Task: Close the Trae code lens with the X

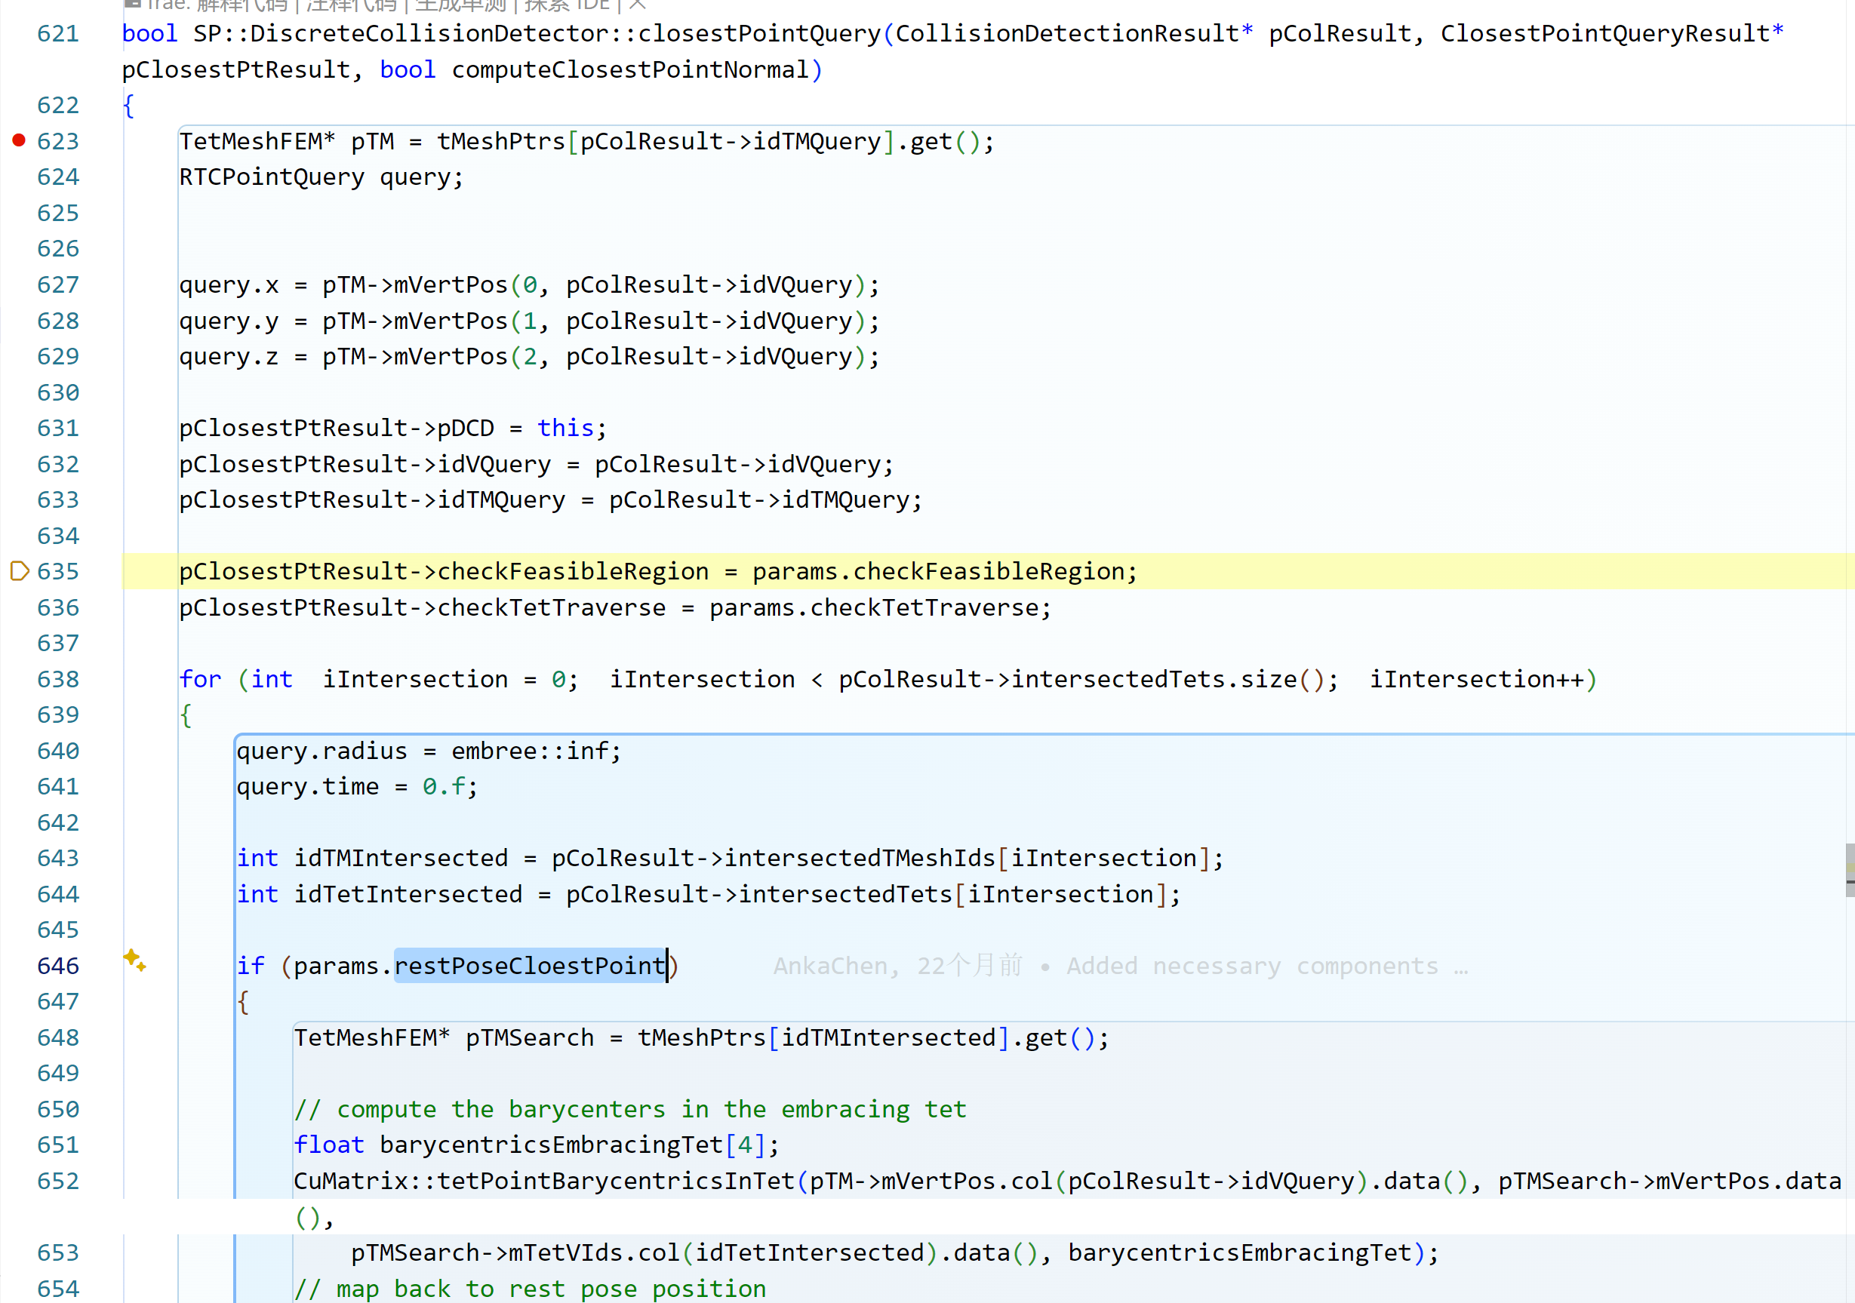Action: pos(637,4)
